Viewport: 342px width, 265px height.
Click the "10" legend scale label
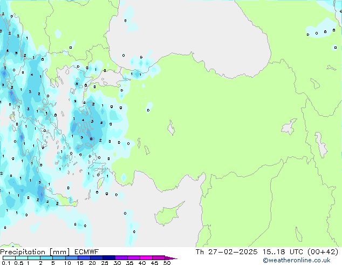point(67,263)
